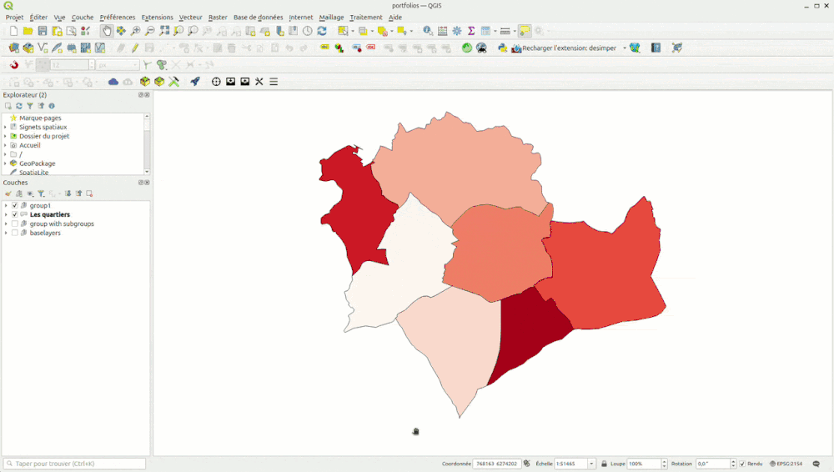
Task: Click the circular crosshair target icon
Action: (x=216, y=82)
